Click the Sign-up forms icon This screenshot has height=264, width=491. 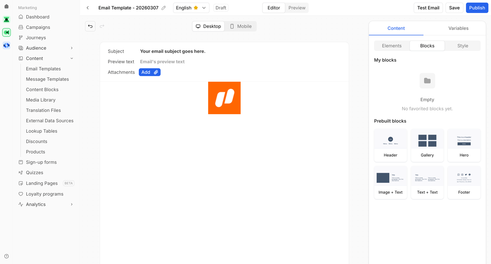pos(21,162)
